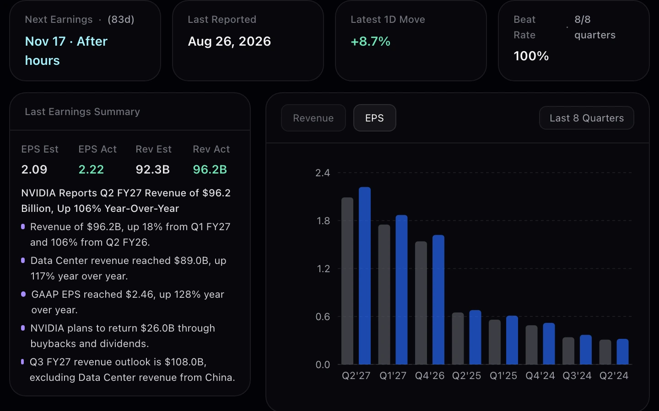
Task: Click the Last Earnings Summary heading
Action: click(82, 111)
